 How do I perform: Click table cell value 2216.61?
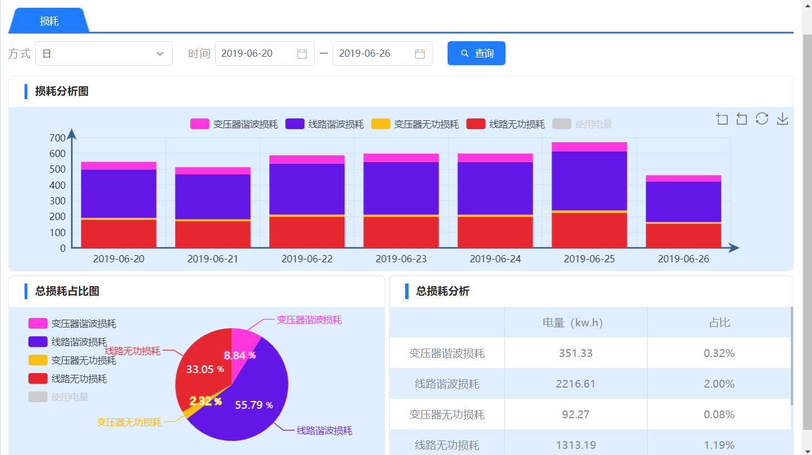576,384
